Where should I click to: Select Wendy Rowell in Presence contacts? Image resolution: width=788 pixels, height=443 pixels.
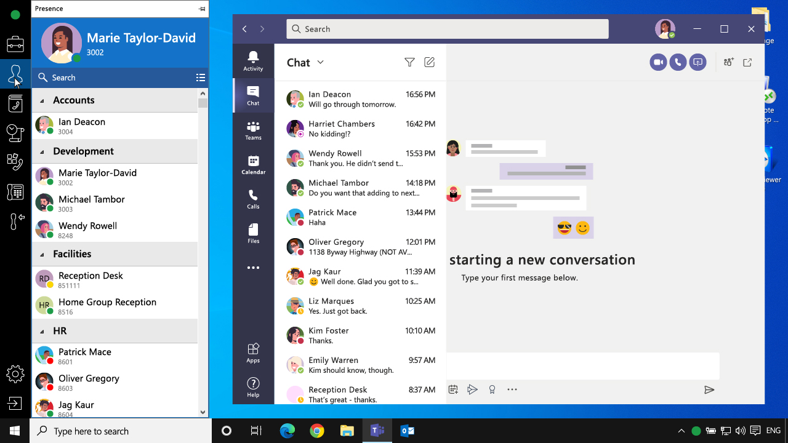coord(115,229)
